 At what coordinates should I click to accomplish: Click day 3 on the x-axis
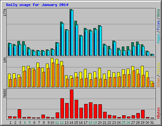tap(20, 123)
